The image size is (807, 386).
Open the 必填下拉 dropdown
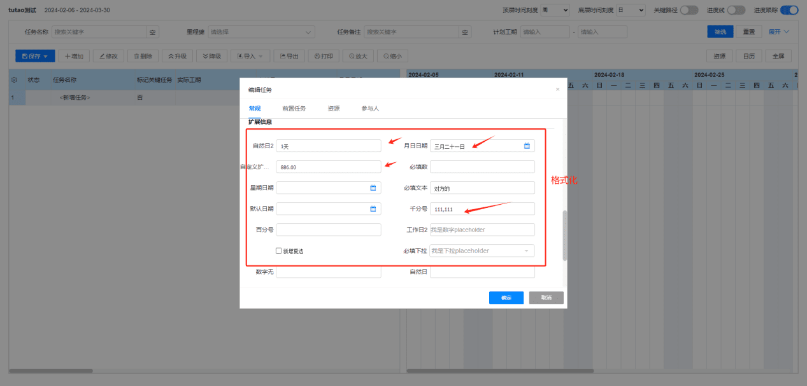482,251
